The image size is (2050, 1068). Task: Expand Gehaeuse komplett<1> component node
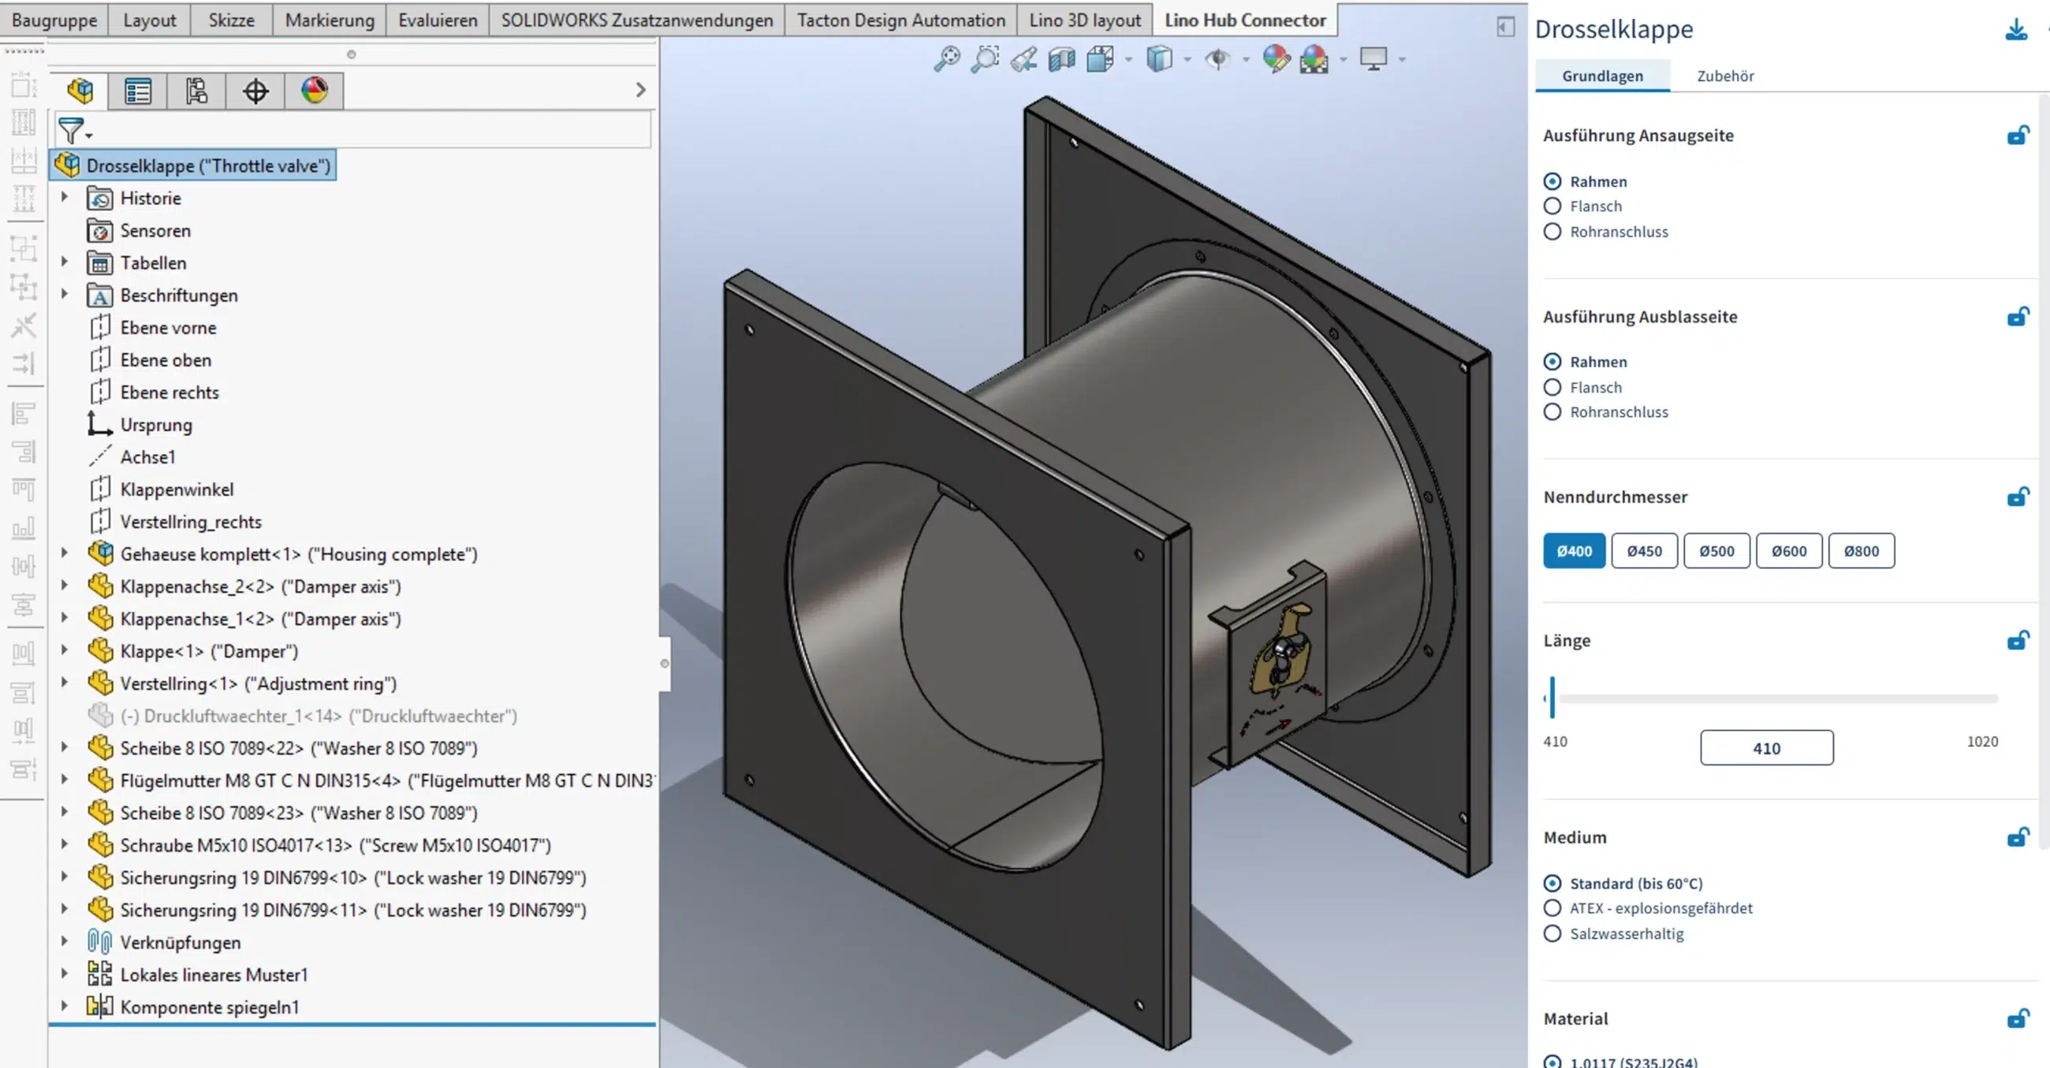(x=65, y=553)
